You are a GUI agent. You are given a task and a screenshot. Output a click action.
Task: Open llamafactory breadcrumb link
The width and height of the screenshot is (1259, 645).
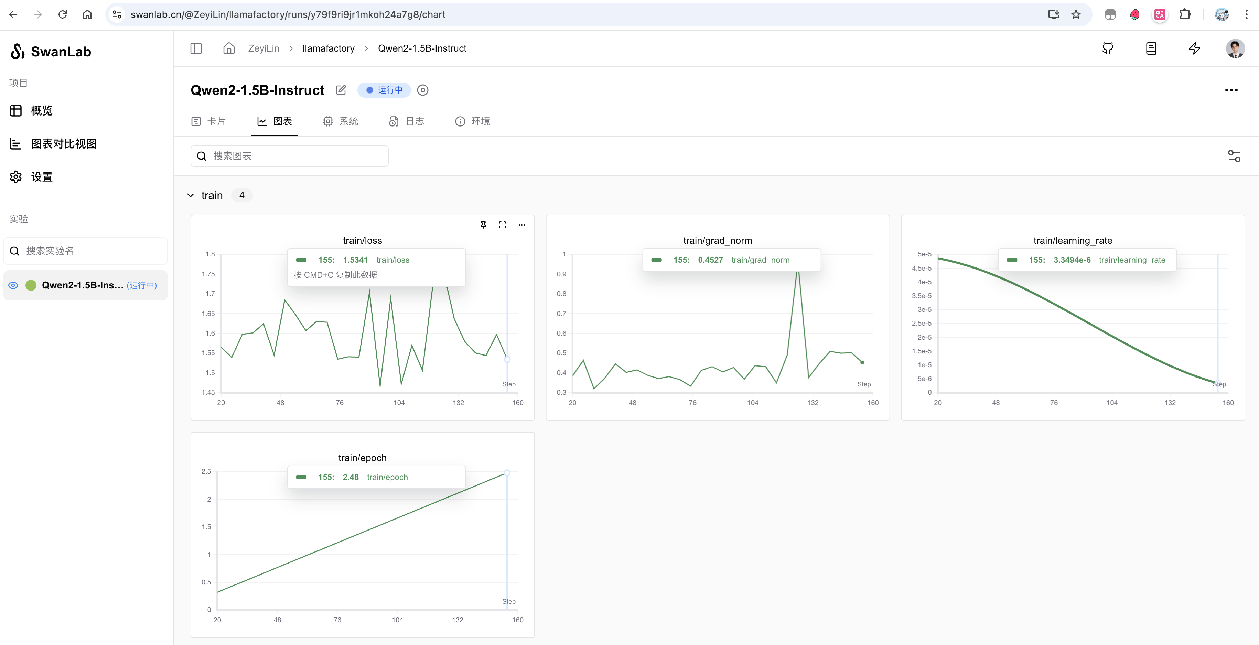pyautogui.click(x=329, y=48)
